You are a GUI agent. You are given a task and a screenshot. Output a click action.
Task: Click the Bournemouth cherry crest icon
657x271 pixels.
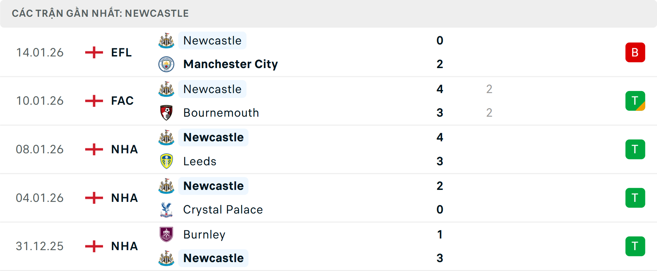166,113
